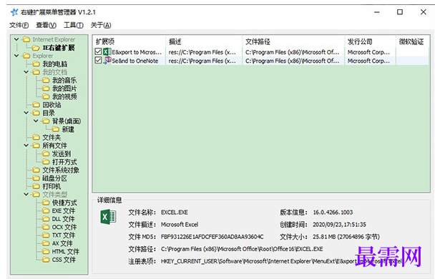The image size is (435, 279).
Task: Click the 磁盘分区 folder icon
Action: (x=36, y=178)
